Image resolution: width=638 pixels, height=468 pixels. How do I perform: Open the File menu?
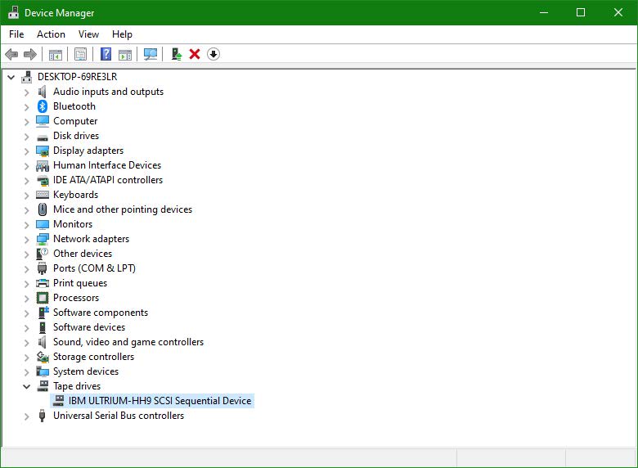[16, 34]
